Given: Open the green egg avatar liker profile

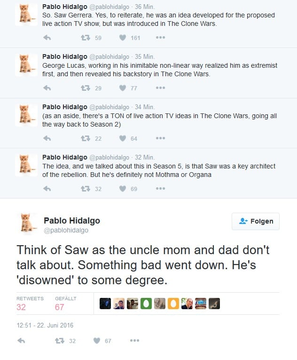Looking at the screenshot, I should click(146, 304).
